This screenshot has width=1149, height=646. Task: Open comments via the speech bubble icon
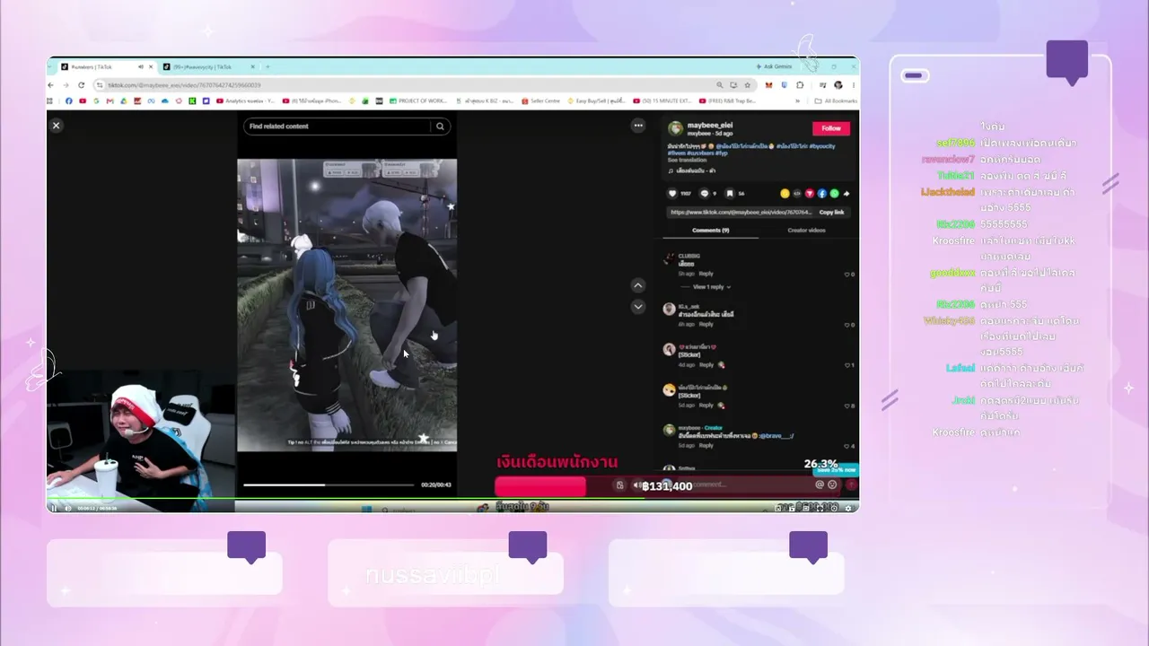click(705, 194)
